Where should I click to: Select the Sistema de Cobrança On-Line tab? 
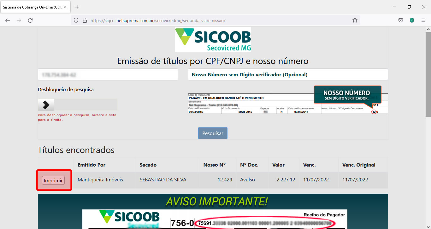pos(35,7)
